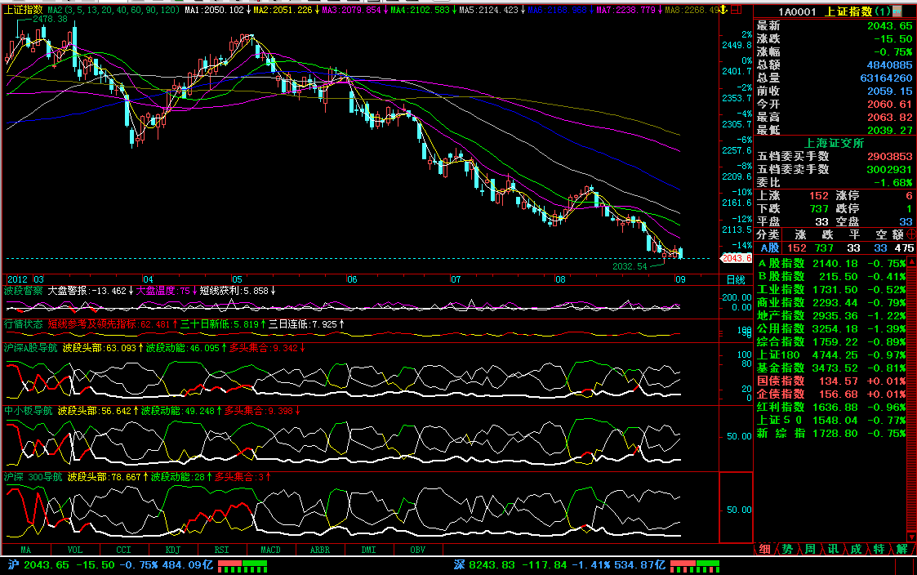Switch to the OBV indicator tab
The width and height of the screenshot is (917, 575).
pos(418,550)
